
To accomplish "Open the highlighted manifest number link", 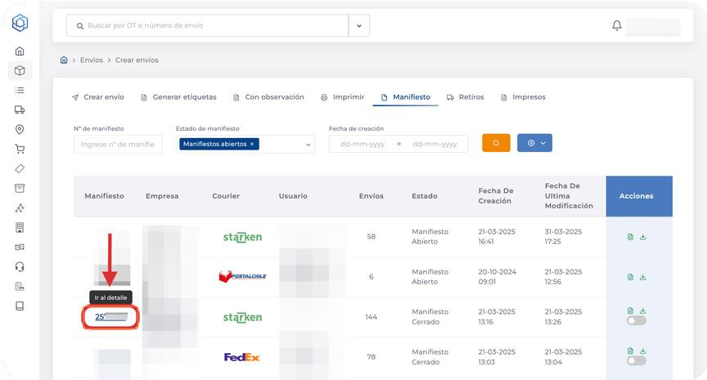I will tap(111, 317).
